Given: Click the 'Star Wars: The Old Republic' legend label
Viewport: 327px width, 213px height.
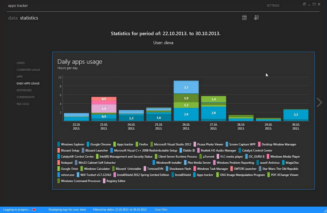Looking at the screenshot, I should [x=280, y=169].
